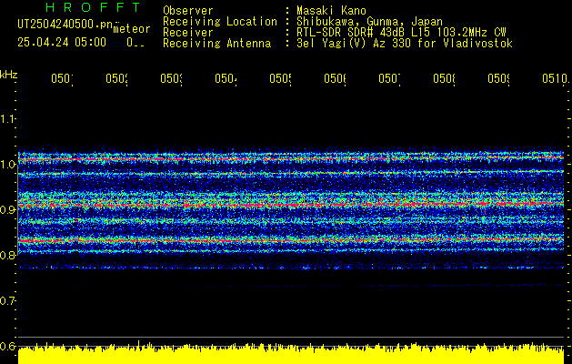Click the Receiver label
The height and width of the screenshot is (364, 572).
tap(188, 33)
